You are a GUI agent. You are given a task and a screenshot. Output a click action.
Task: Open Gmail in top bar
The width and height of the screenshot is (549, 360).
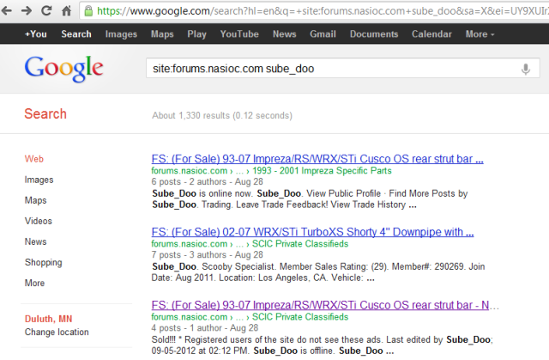point(323,34)
